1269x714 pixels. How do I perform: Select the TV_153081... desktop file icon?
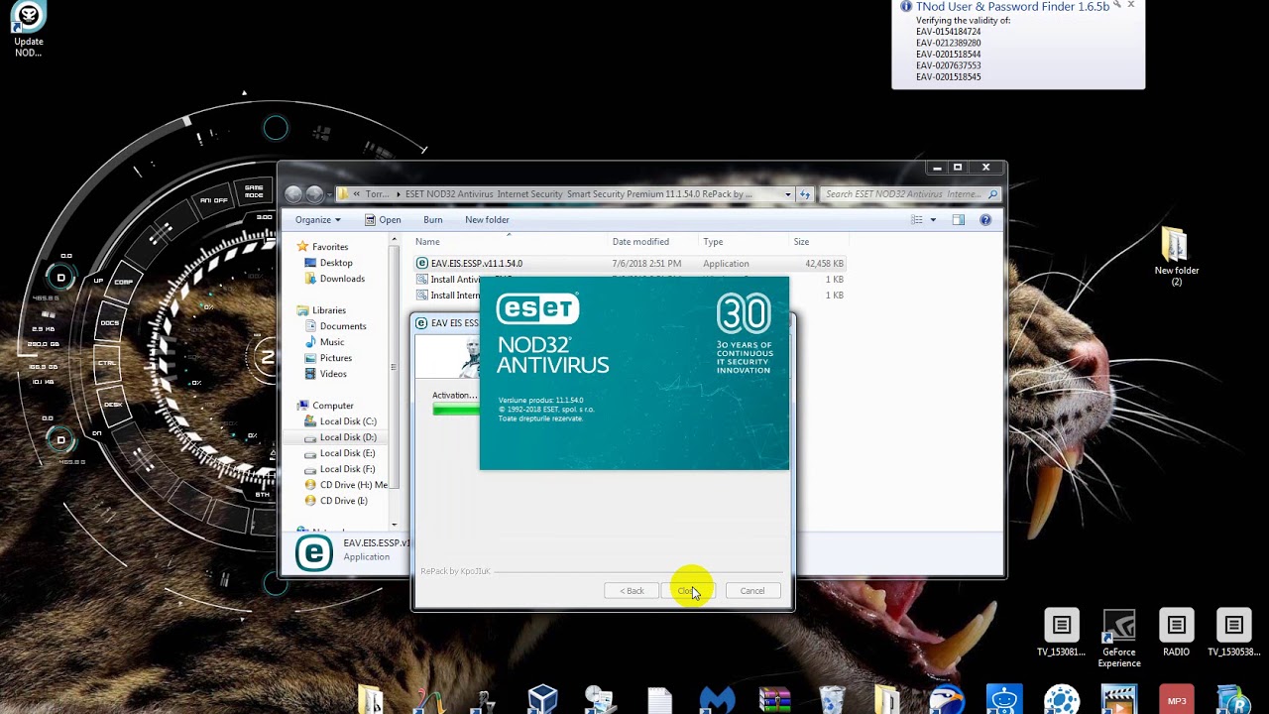pyautogui.click(x=1061, y=633)
